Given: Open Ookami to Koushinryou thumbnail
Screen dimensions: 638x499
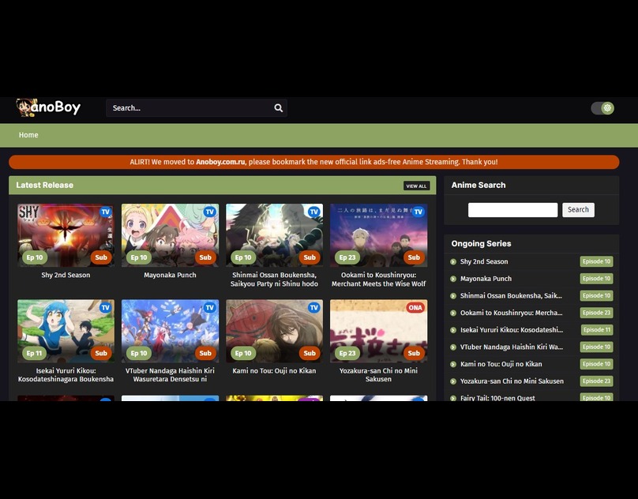Looking at the screenshot, I should [379, 235].
